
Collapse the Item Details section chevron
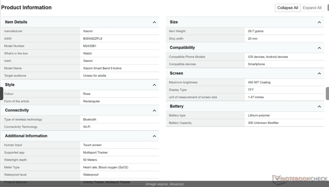tap(154, 22)
